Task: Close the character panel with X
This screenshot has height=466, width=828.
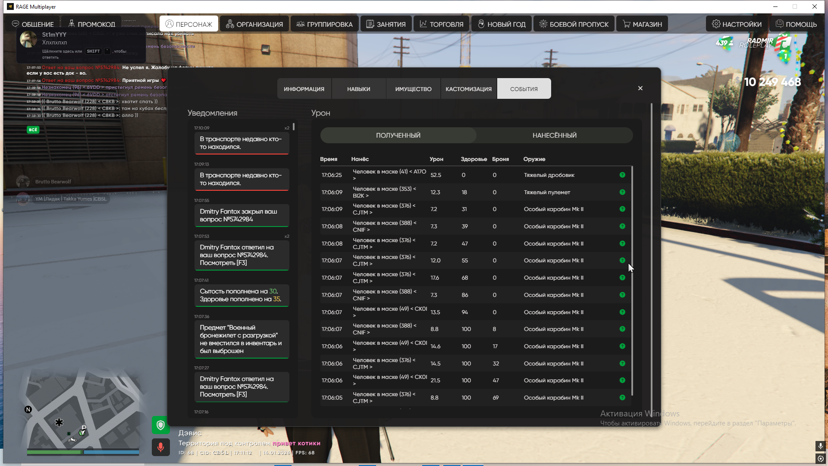Action: (640, 88)
